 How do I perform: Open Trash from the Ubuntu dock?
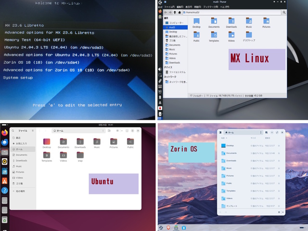4,220
